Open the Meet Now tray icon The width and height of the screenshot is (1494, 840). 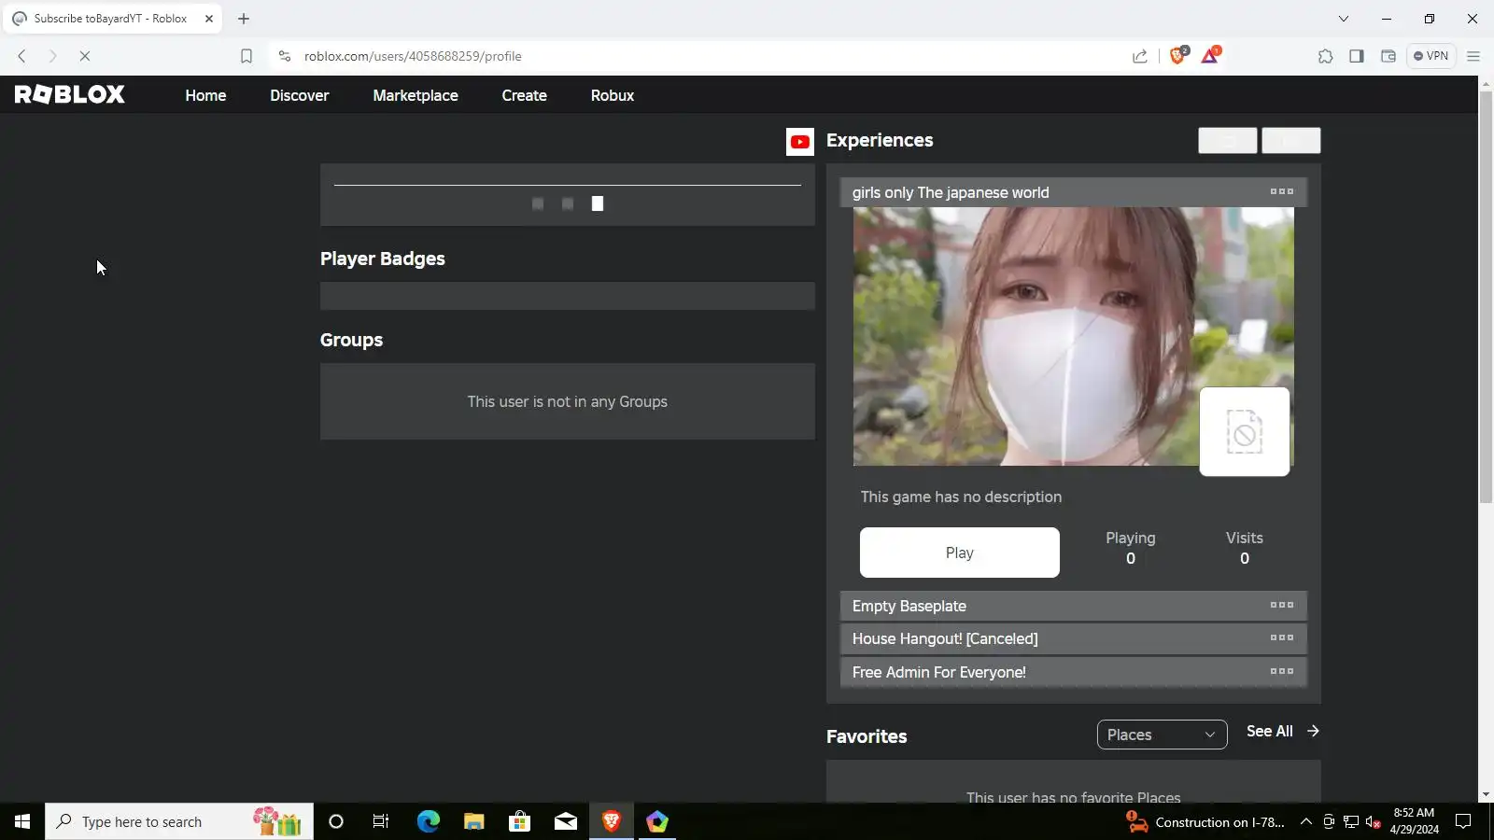1329,822
